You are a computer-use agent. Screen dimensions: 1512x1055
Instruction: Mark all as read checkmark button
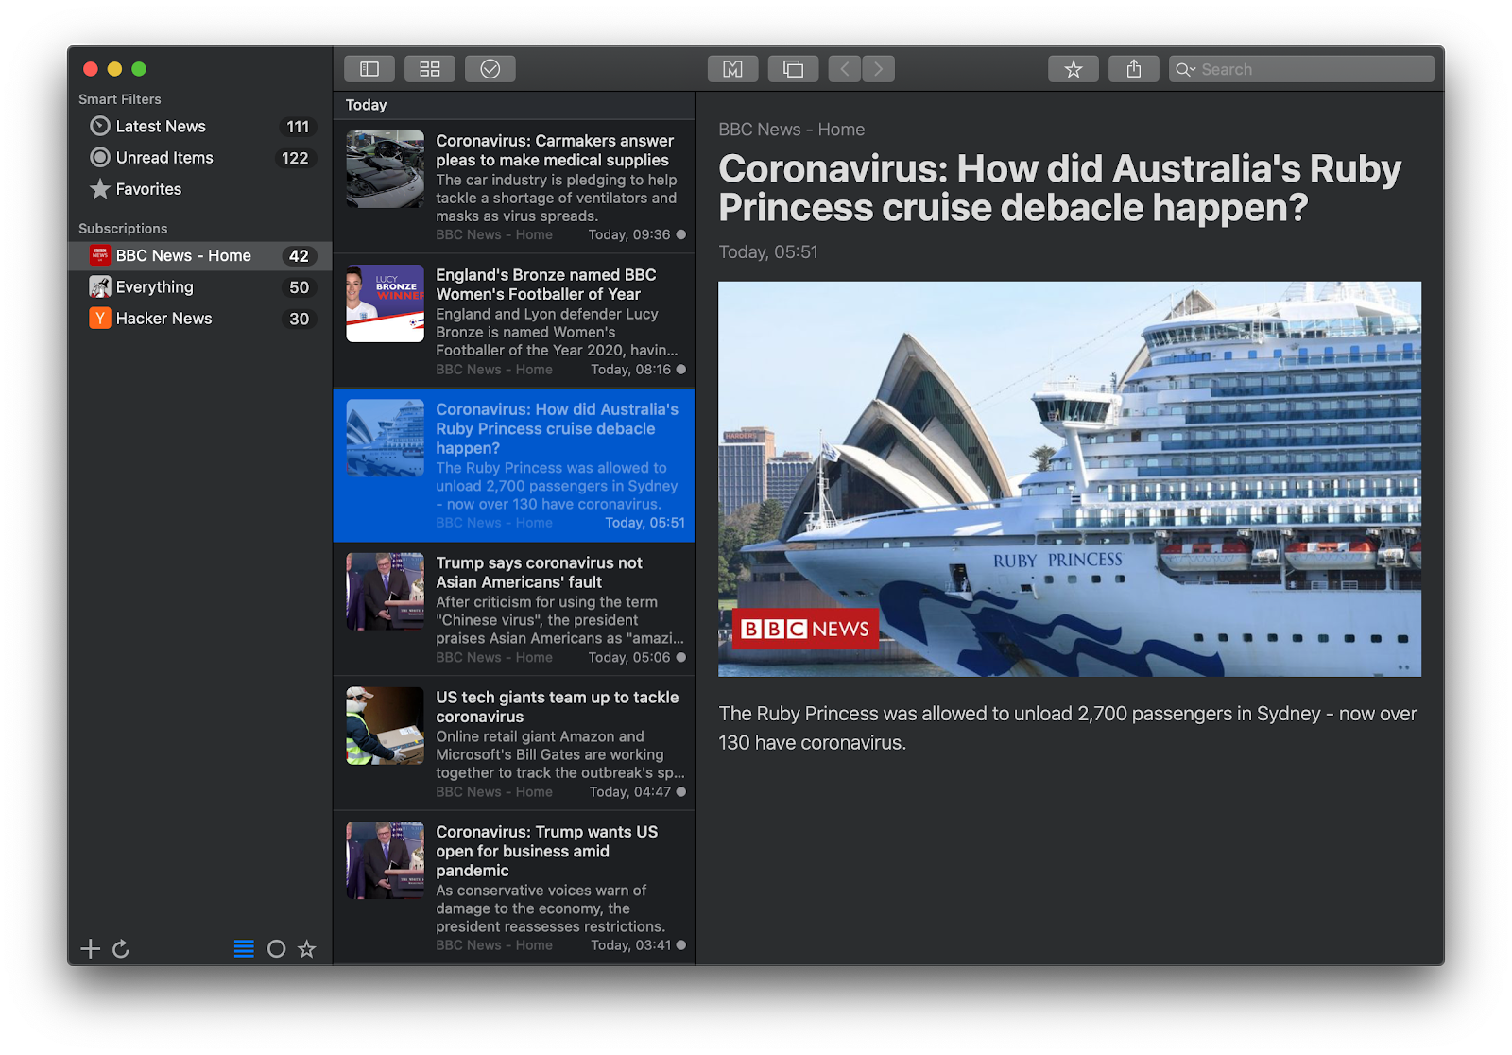490,69
